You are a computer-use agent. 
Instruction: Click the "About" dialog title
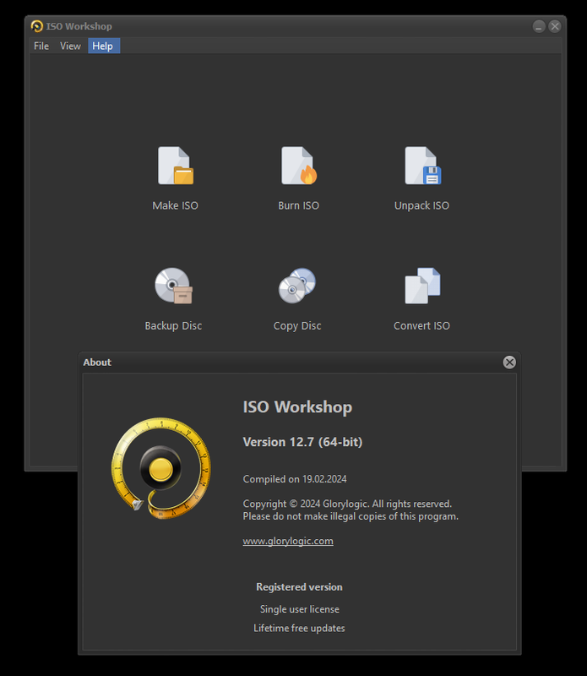coord(97,363)
